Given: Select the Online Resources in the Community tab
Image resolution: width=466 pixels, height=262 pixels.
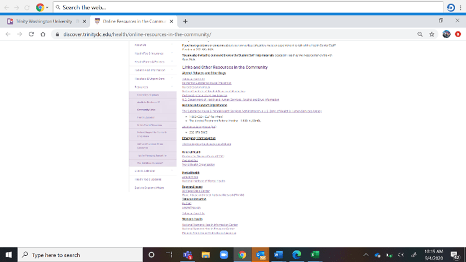Looking at the screenshot, I should 134,21.
